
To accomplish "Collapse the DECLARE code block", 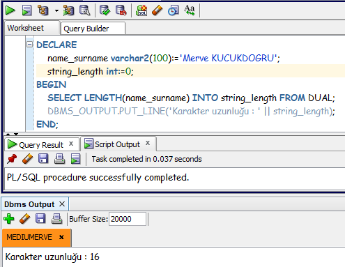I will pos(29,45).
